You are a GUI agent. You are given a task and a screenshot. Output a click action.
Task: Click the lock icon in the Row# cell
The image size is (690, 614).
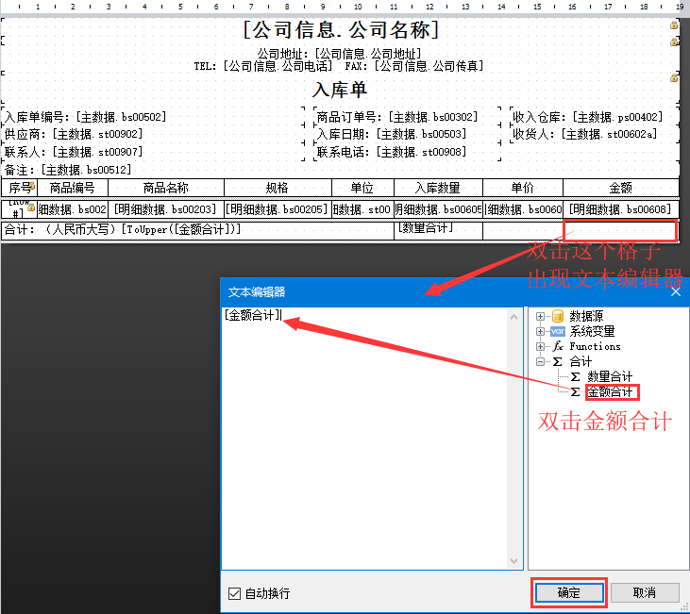pos(31,207)
